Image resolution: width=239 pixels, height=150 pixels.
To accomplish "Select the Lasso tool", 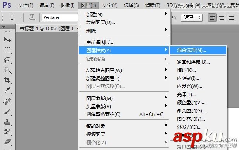I will click(x=7, y=60).
